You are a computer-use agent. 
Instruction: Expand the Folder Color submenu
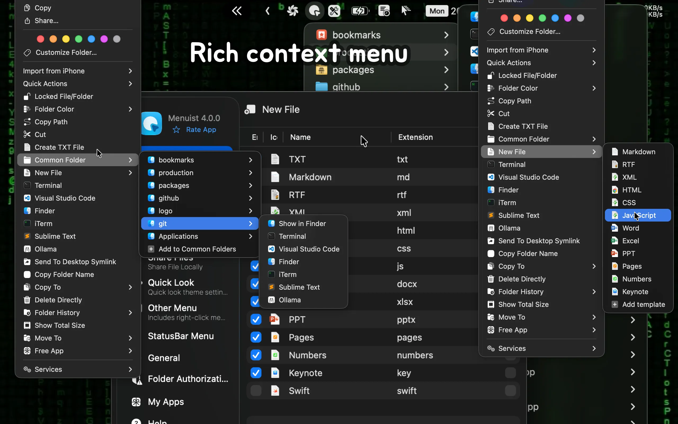[130, 109]
